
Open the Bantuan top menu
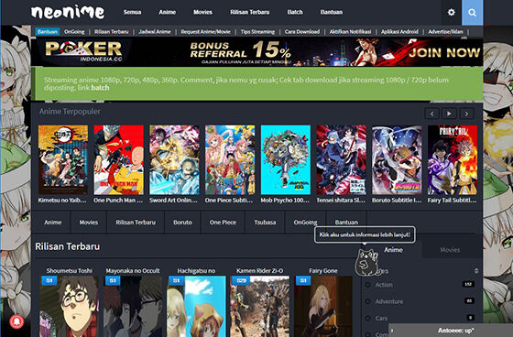(332, 12)
